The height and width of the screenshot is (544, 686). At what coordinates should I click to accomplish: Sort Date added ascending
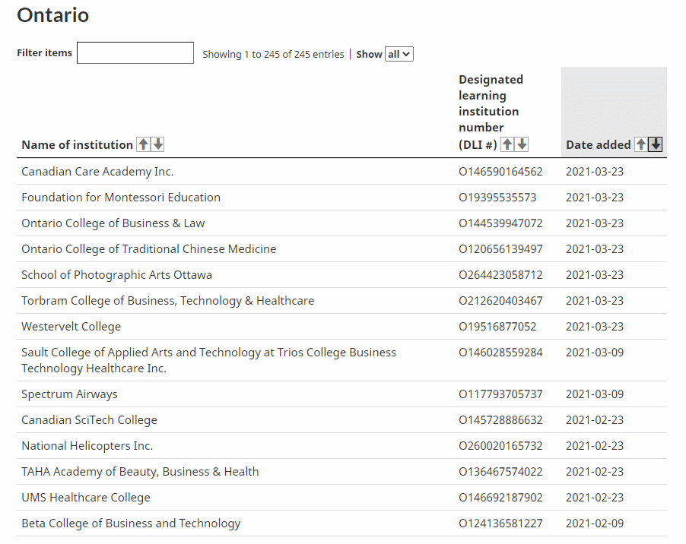click(x=641, y=144)
